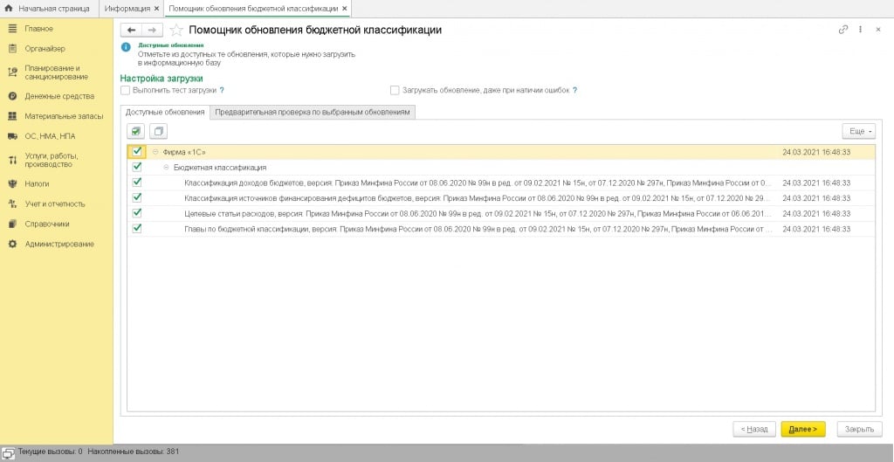Click the uncheck all items icon
This screenshot has width=894, height=462.
pos(158,131)
